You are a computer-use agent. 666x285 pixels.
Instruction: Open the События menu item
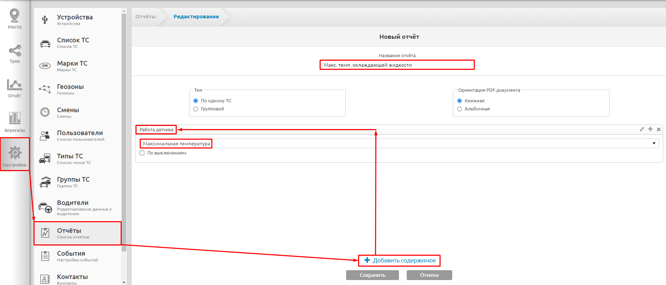pyautogui.click(x=78, y=256)
